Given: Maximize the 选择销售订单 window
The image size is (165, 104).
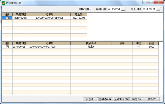Looking at the screenshot, I should click(151, 2).
